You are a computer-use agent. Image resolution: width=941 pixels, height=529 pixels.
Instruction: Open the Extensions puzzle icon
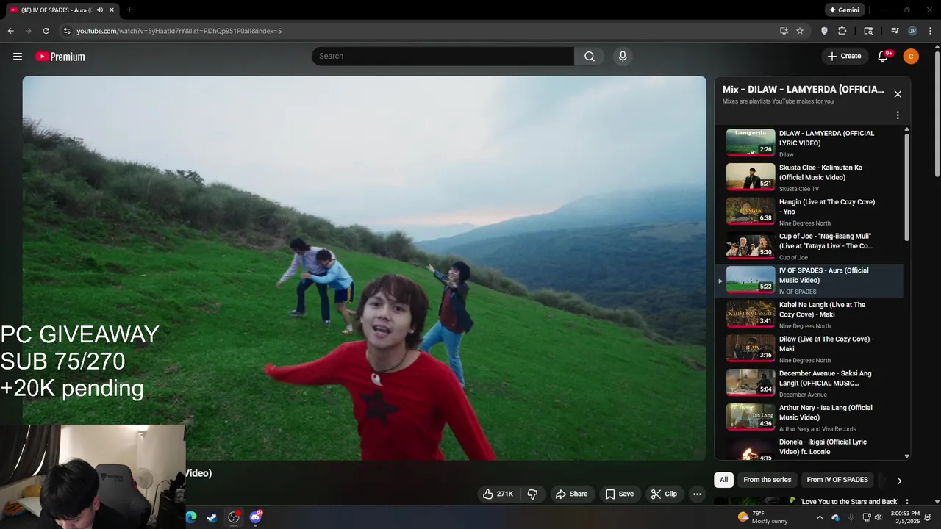tap(842, 31)
